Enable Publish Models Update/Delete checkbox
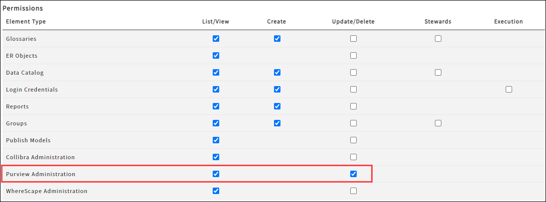Screen dimensions: 546x202 [353, 140]
